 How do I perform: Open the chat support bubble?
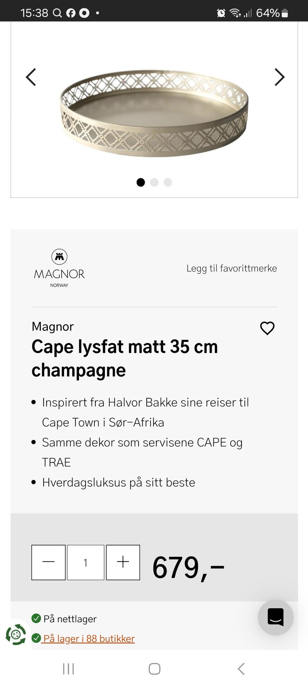pos(276,617)
